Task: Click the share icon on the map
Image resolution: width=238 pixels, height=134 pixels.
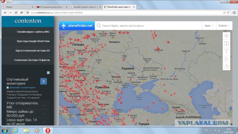Action: [x=226, y=67]
